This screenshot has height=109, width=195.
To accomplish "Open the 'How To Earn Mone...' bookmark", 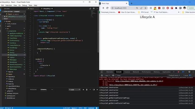I will point(127,12).
